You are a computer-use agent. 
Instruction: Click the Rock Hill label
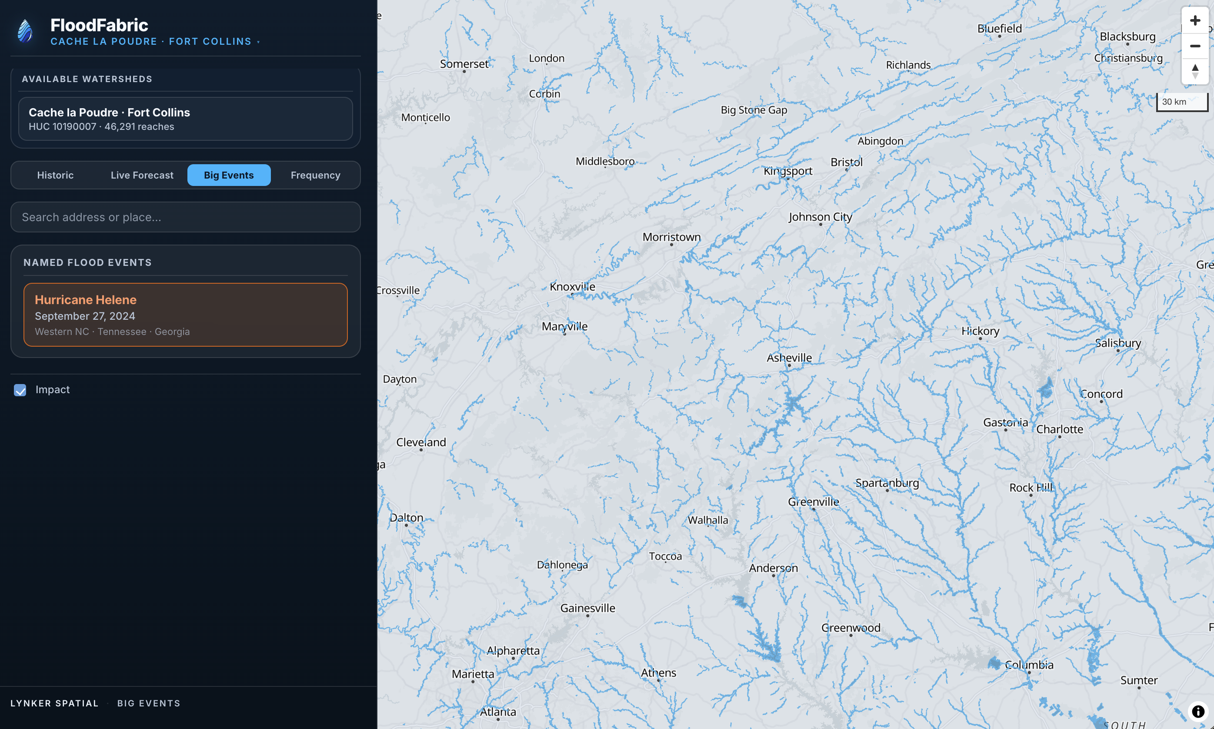click(1031, 487)
